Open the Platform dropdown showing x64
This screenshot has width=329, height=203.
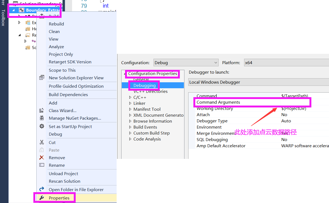(x=286, y=63)
